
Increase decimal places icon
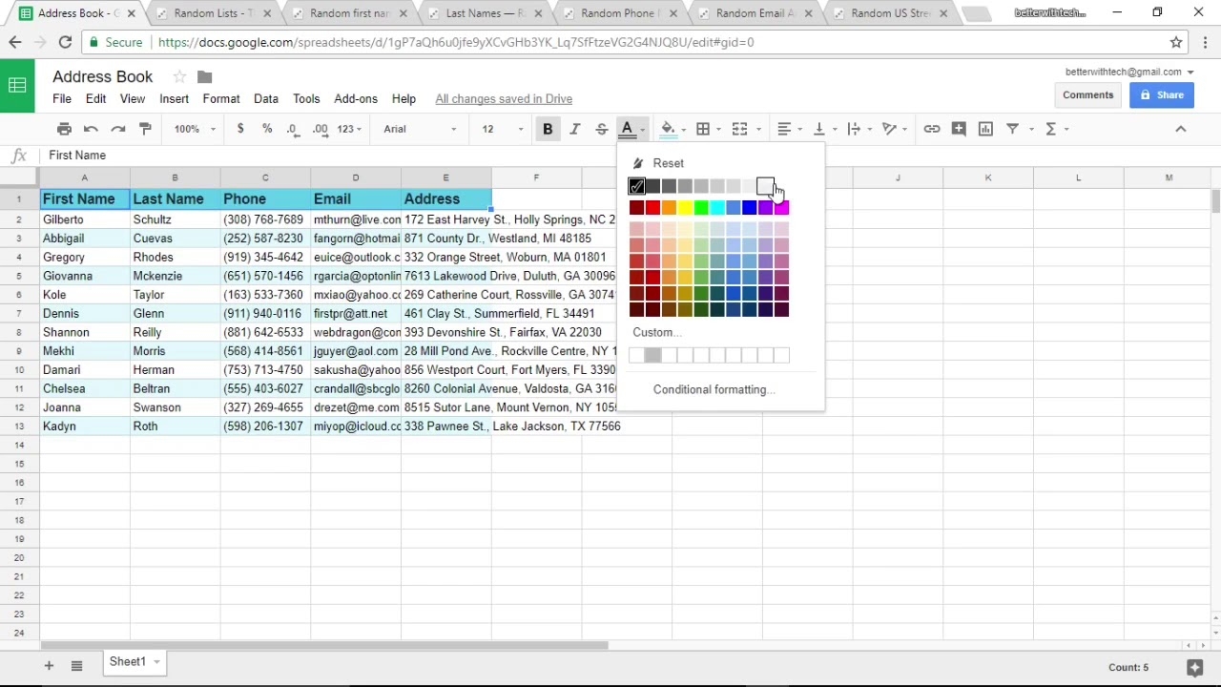click(321, 129)
